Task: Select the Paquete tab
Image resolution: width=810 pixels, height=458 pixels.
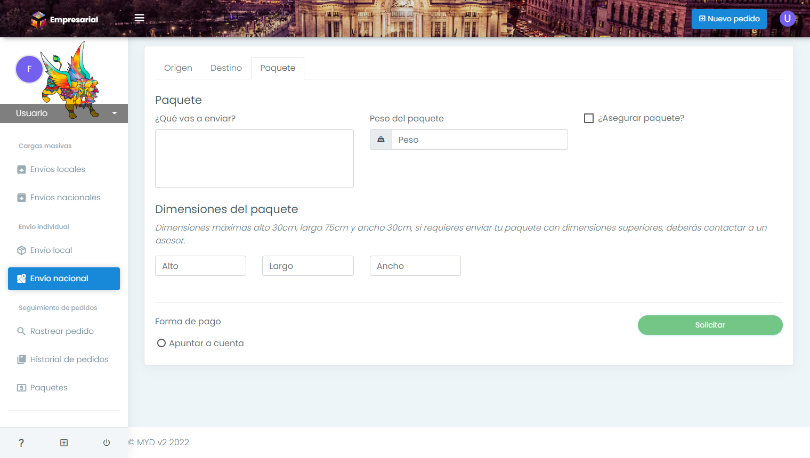Action: 278,68
